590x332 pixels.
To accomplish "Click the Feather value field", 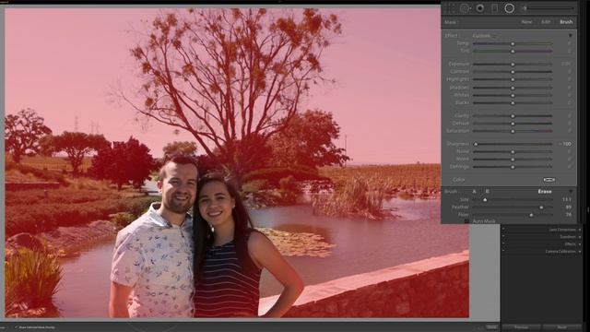I will pyautogui.click(x=568, y=207).
